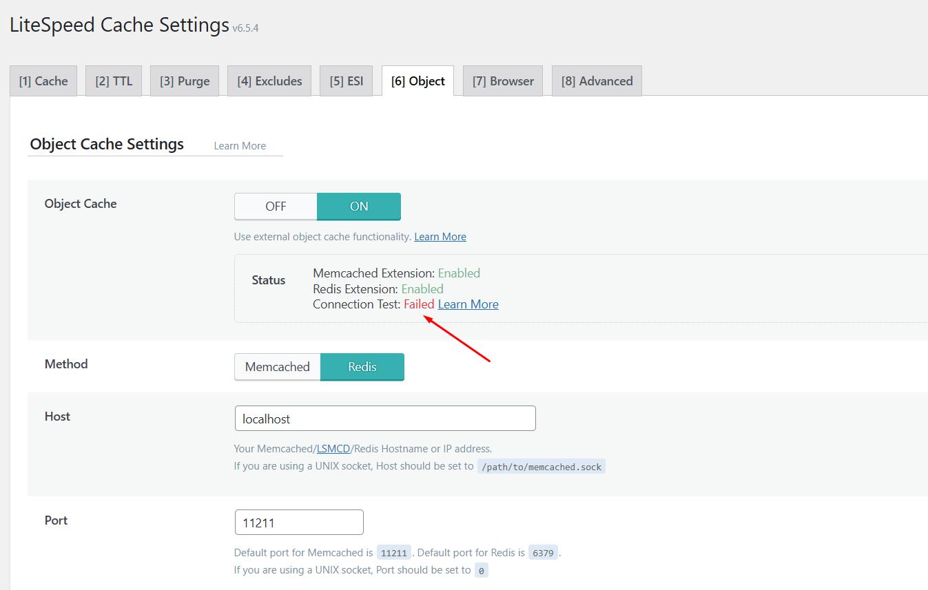Image resolution: width=928 pixels, height=590 pixels.
Task: Click the Host setting label
Action: click(58, 417)
